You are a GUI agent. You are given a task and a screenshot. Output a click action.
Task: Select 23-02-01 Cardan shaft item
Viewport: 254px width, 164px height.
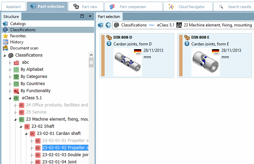pyautogui.click(x=59, y=134)
